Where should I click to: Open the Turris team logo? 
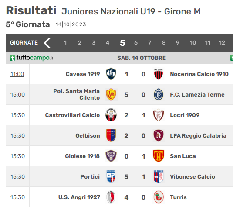159,197
